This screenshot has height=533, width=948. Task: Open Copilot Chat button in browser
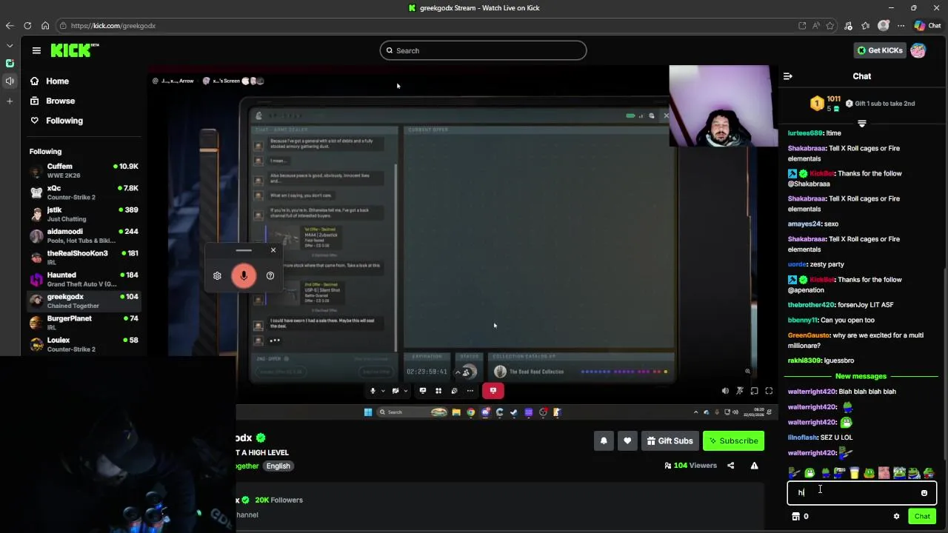(x=927, y=25)
